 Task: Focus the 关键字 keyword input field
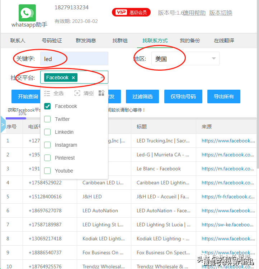pyautogui.click(x=74, y=58)
